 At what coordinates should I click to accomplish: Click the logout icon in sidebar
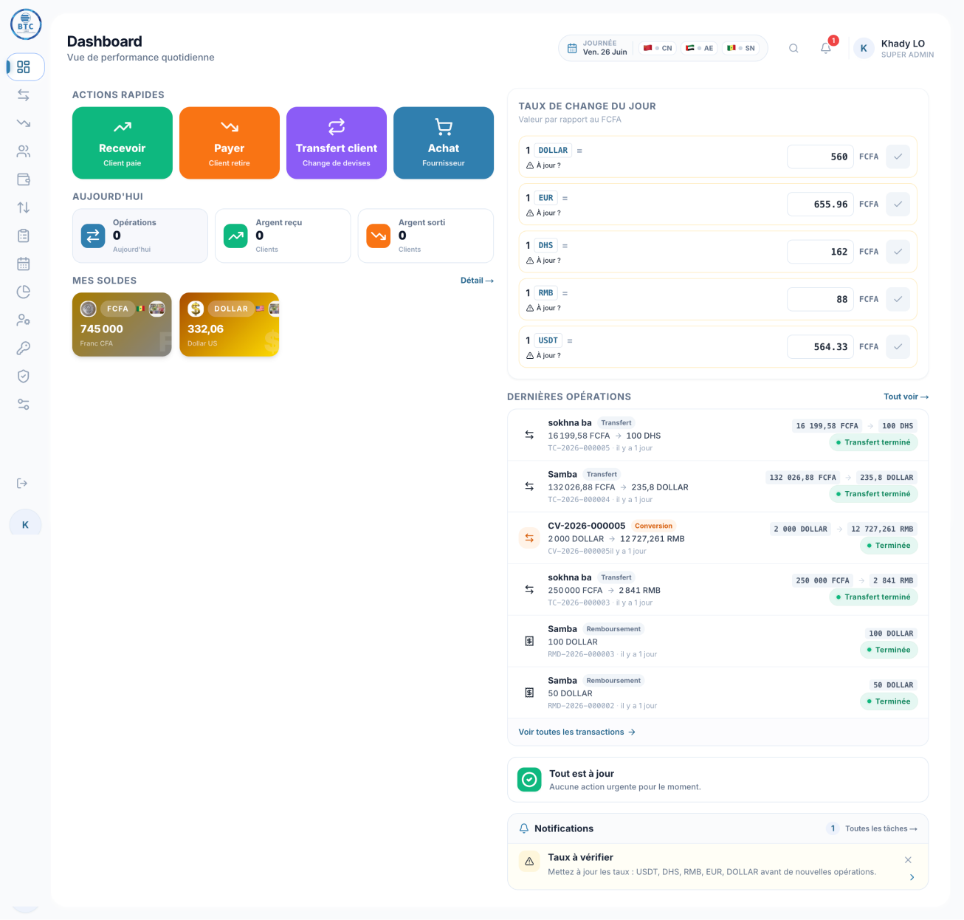point(22,483)
